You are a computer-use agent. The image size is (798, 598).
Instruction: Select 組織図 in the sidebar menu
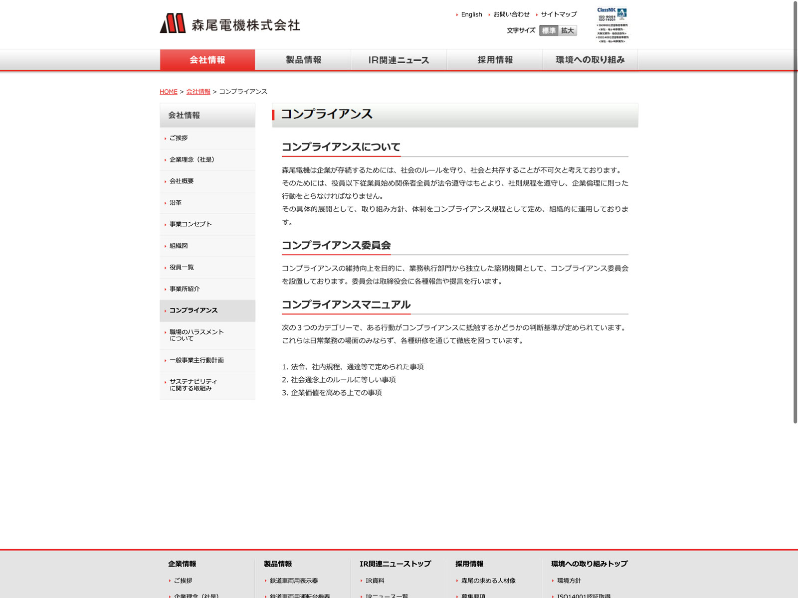coord(179,246)
